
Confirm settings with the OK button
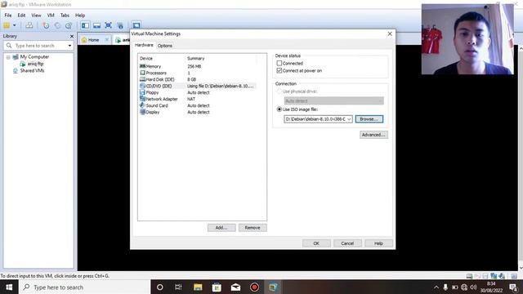pos(316,243)
